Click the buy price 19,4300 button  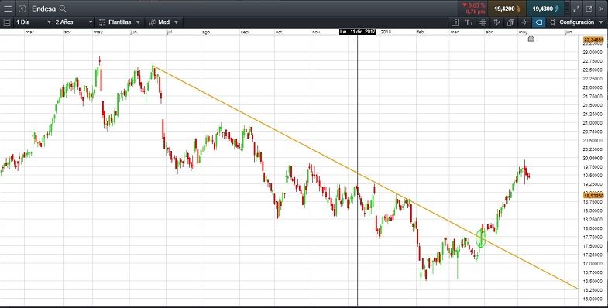point(545,9)
